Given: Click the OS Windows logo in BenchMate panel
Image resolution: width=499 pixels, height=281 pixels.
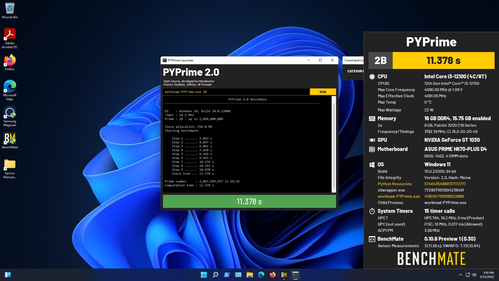Looking at the screenshot, I should 372,165.
